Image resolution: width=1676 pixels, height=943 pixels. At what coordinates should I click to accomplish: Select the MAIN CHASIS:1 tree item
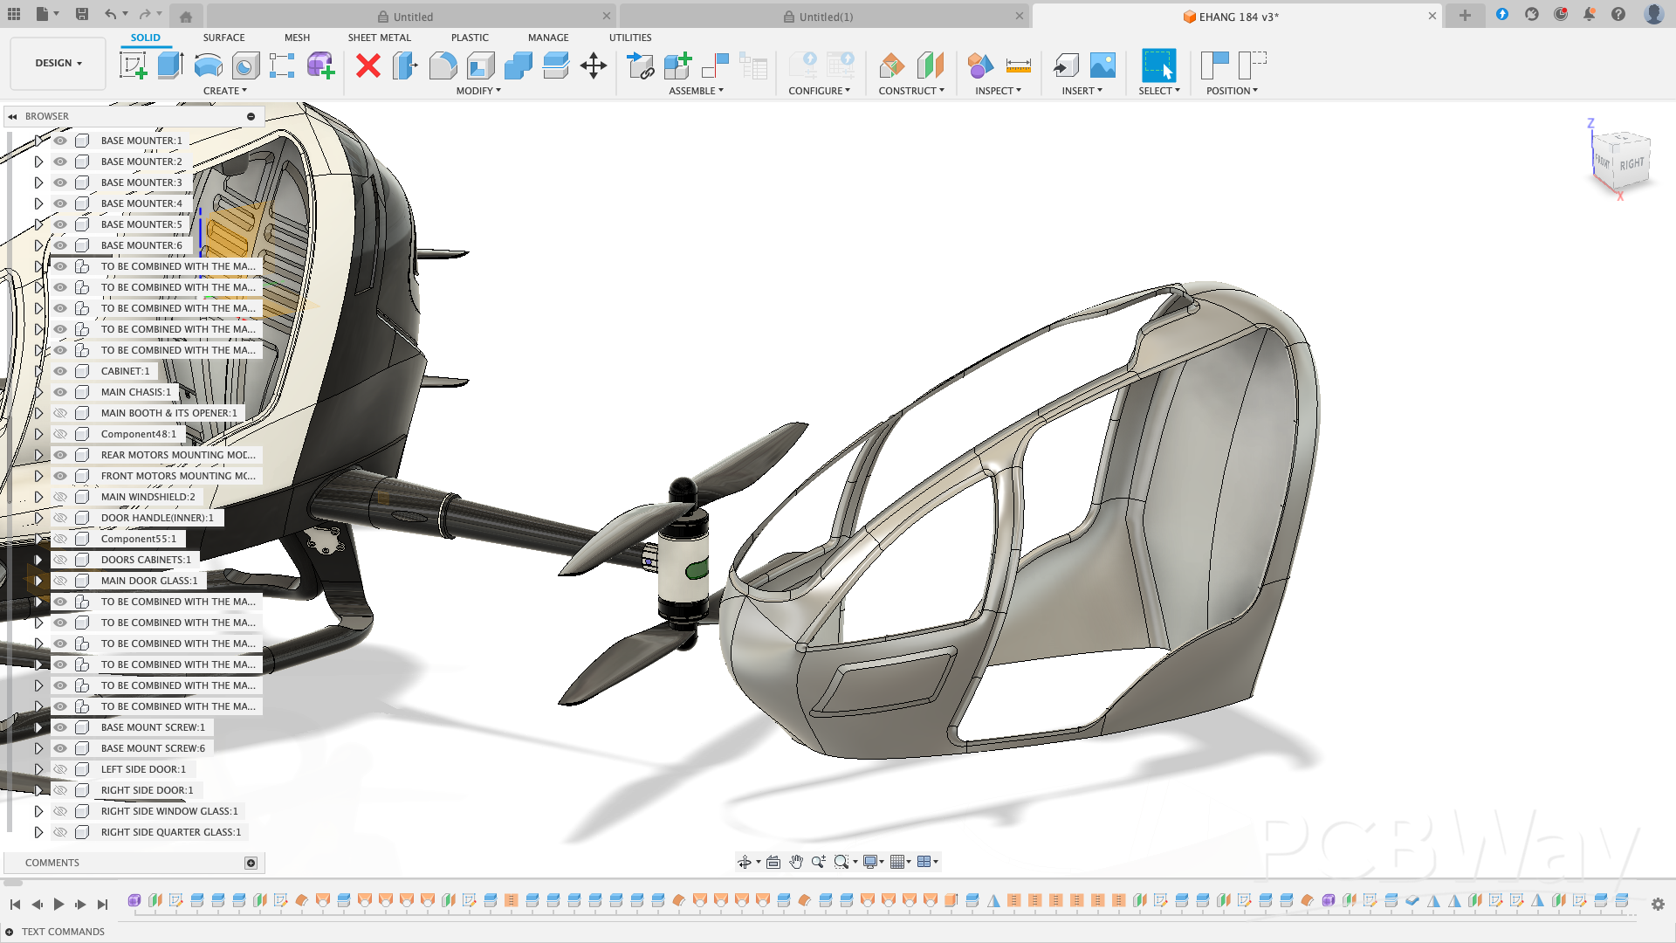pyautogui.click(x=136, y=392)
